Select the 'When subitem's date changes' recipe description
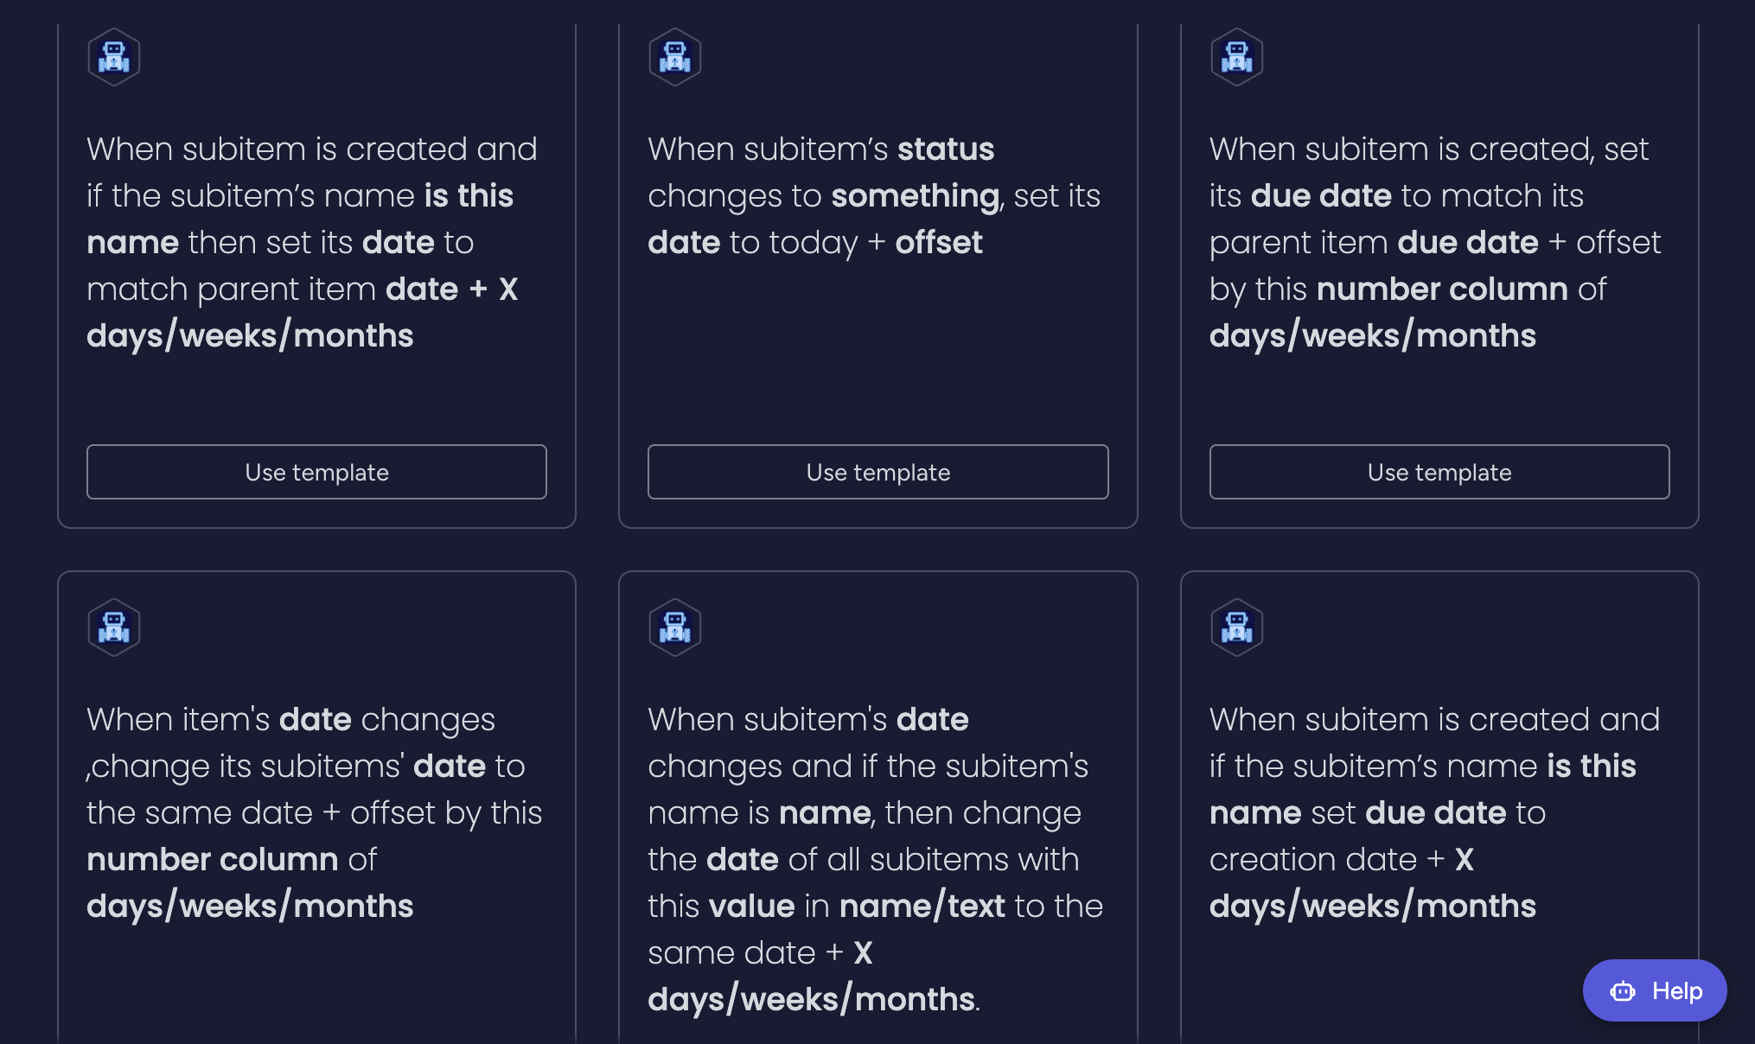1755x1044 pixels. click(x=875, y=859)
